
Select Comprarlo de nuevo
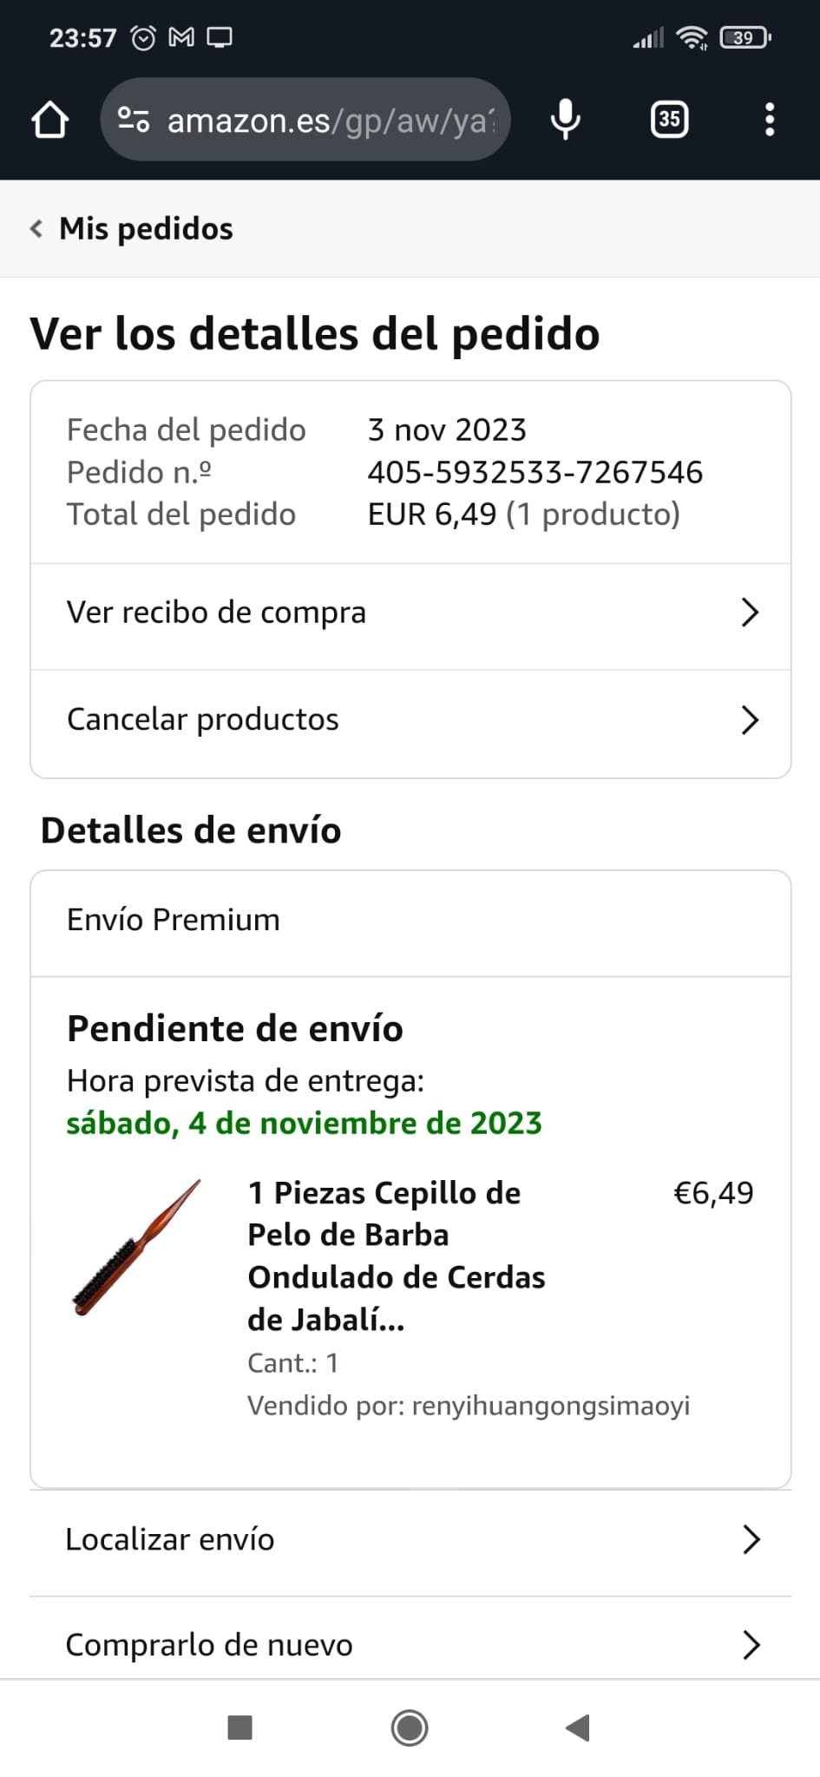pos(209,1644)
